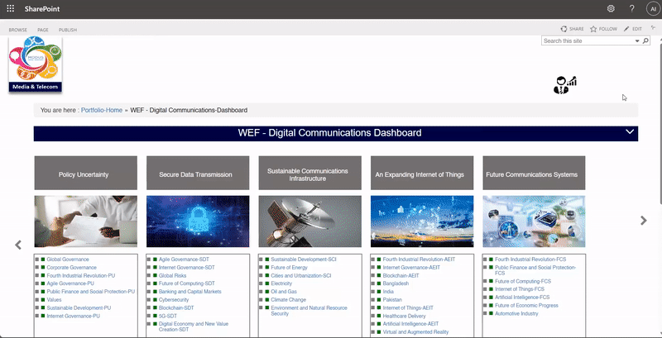The height and width of the screenshot is (338, 662).
Task: Open the Oil and Gas link
Action: [284, 292]
